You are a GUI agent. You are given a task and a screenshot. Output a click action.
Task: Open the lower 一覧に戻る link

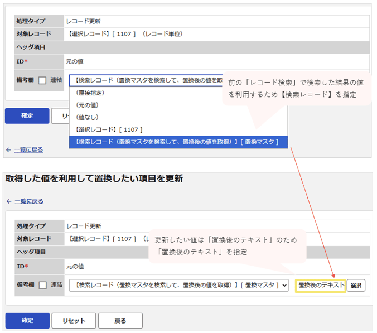[29, 201]
